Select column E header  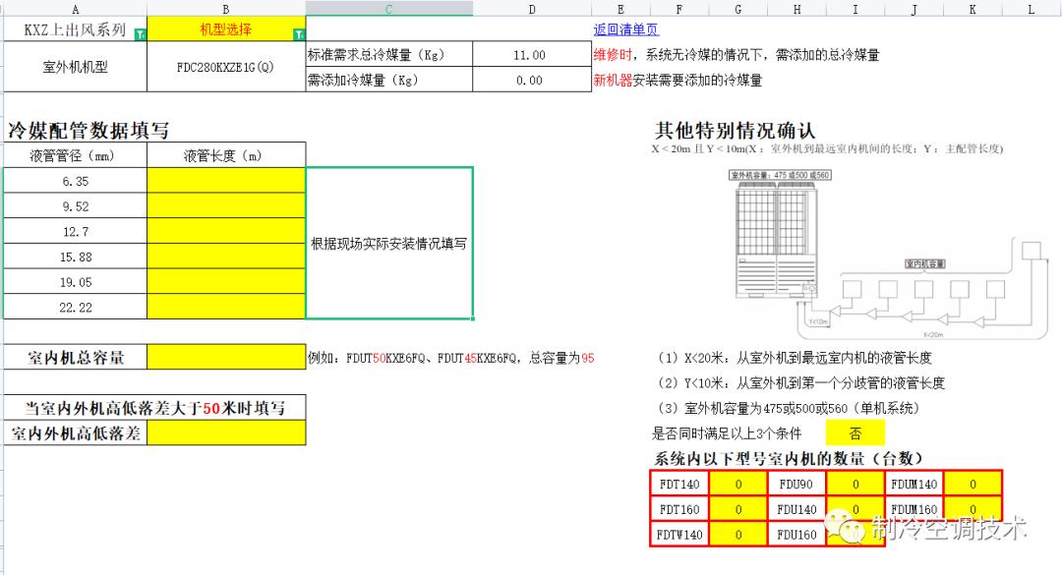(620, 9)
